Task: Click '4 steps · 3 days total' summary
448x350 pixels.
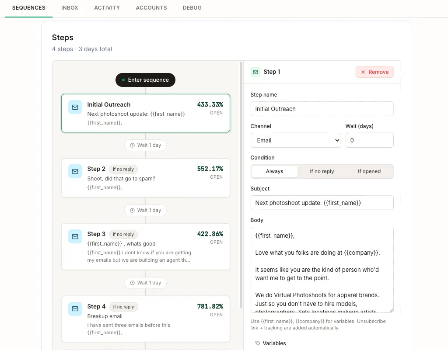Action: [x=82, y=49]
